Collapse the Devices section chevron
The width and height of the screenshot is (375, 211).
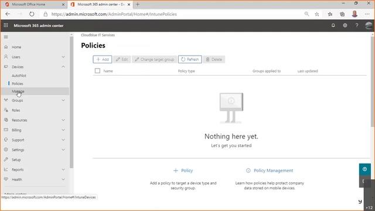pyautogui.click(x=63, y=67)
